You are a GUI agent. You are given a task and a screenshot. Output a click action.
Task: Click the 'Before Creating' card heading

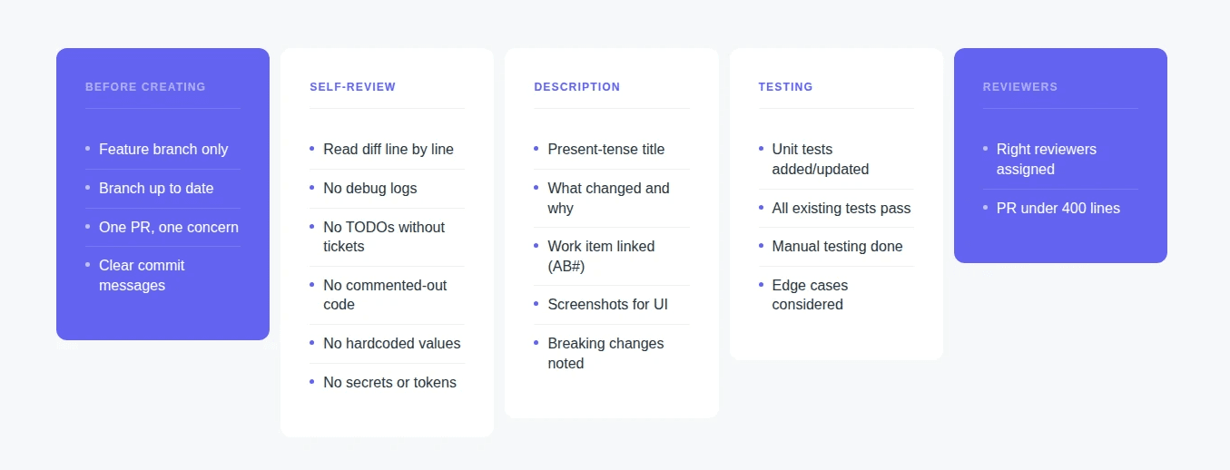(x=145, y=87)
